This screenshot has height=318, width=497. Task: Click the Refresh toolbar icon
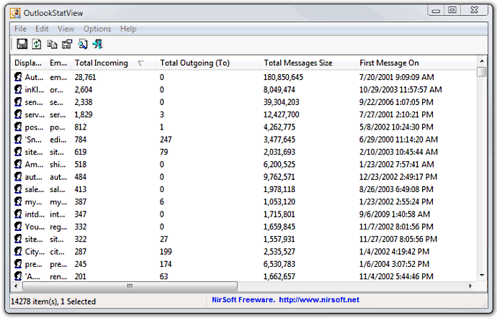(x=36, y=45)
